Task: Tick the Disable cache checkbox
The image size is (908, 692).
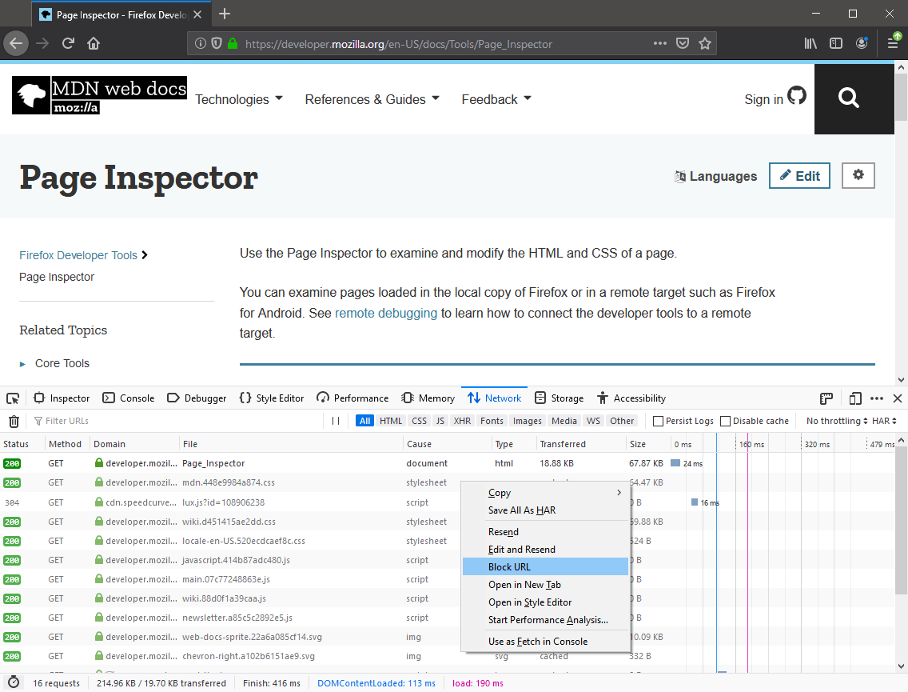Action: point(725,422)
